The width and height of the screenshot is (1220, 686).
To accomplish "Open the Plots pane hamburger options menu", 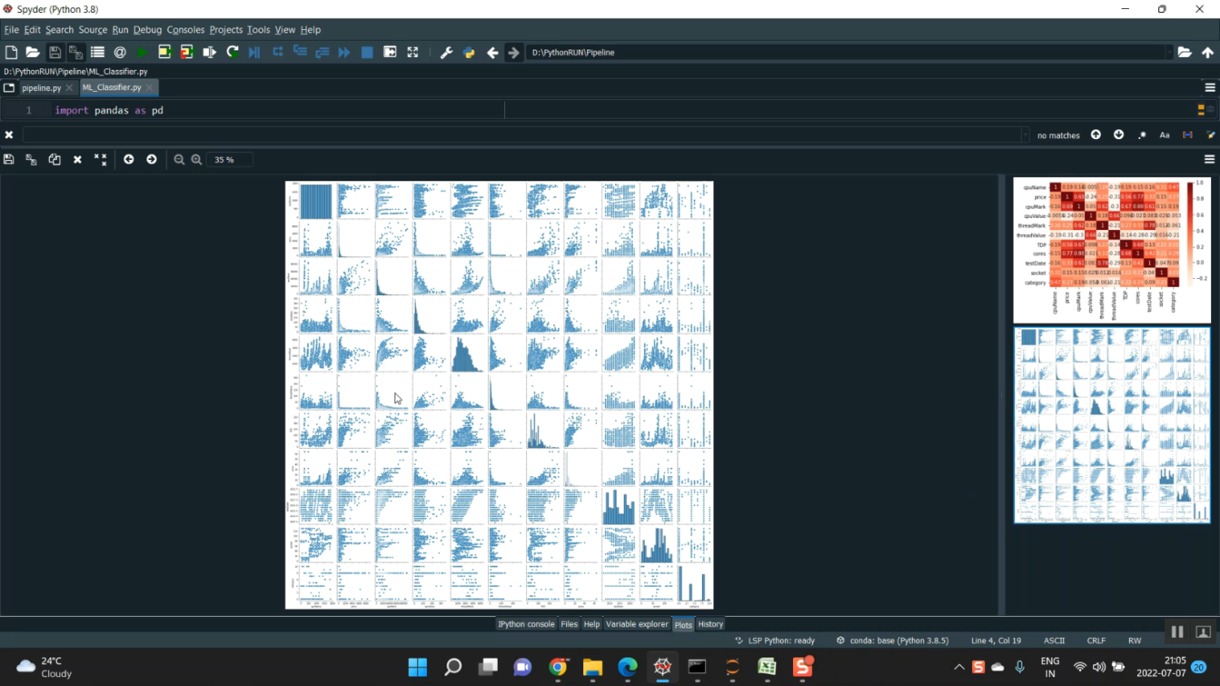I will click(1209, 159).
